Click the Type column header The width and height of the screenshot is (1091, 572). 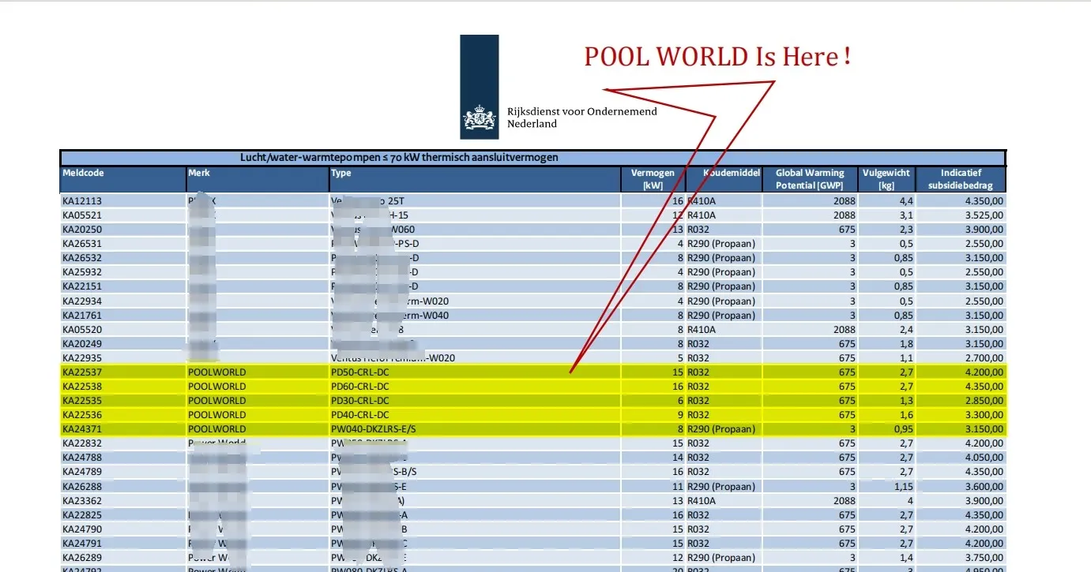[341, 173]
